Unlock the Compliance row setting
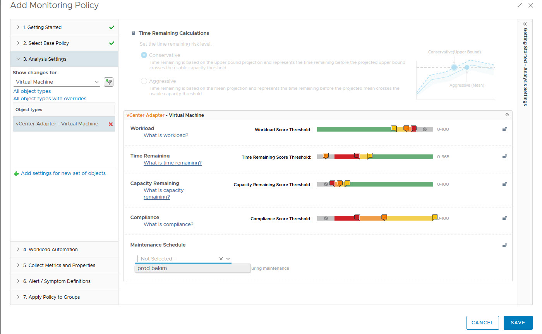Screen dimensions: 542x334 click(x=504, y=218)
